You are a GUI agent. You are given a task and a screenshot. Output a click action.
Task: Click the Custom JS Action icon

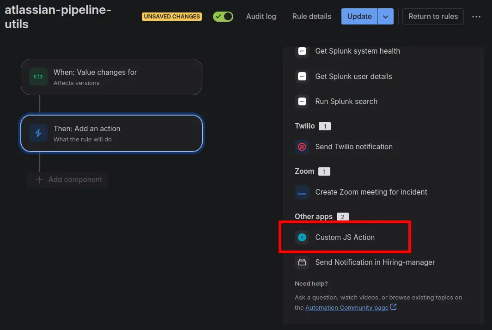pos(302,238)
